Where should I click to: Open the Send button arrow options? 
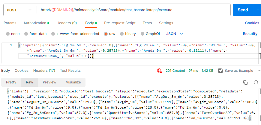(x=257, y=10)
